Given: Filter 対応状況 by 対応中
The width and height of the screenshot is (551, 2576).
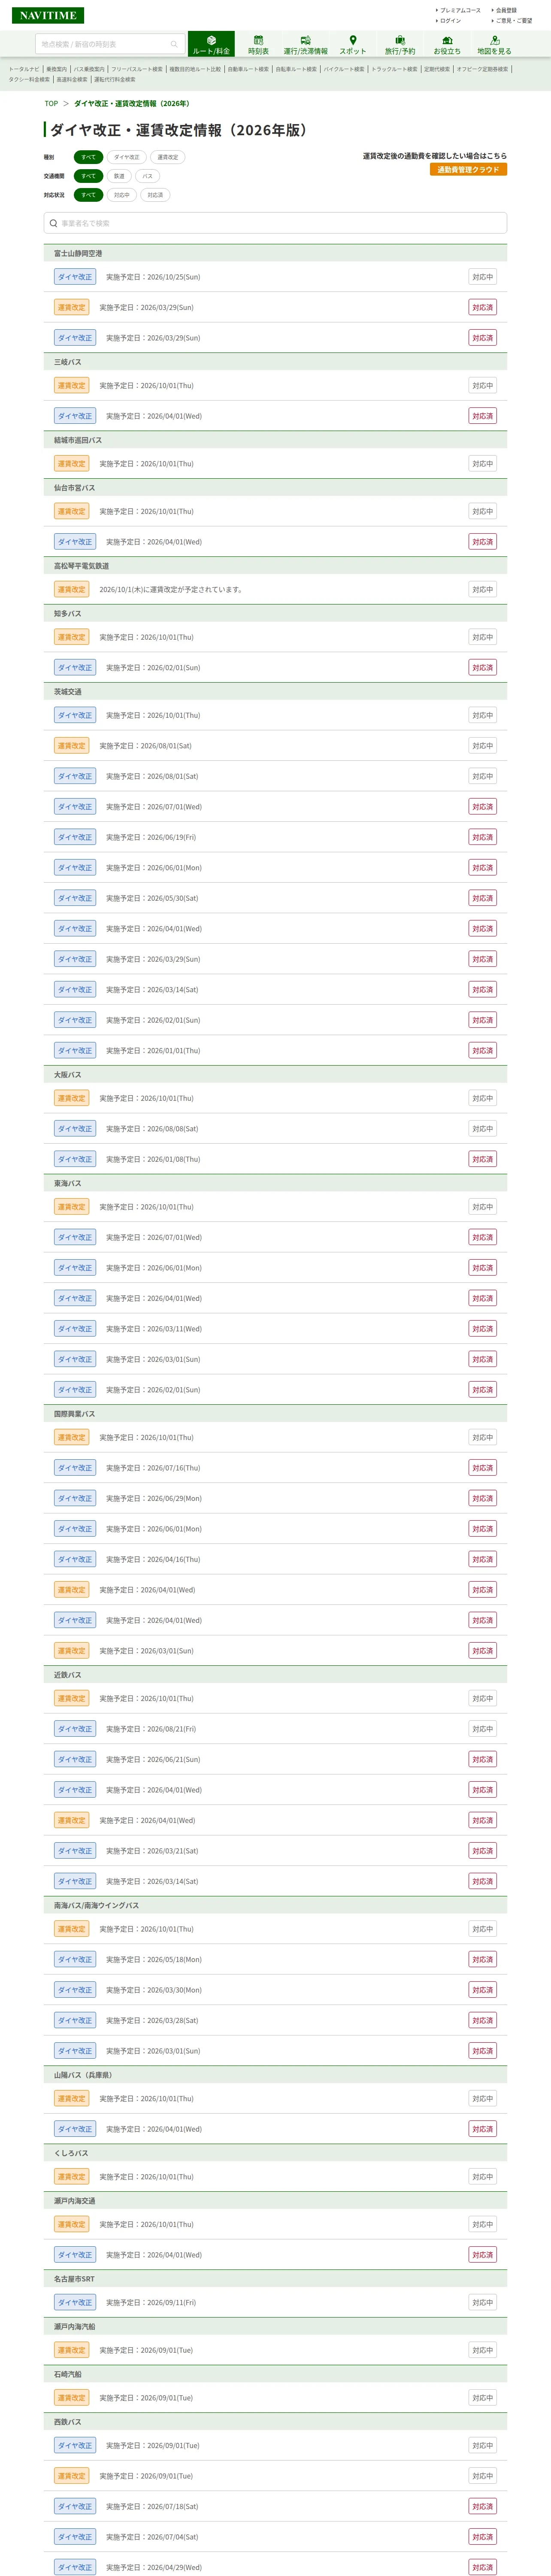Looking at the screenshot, I should [122, 195].
